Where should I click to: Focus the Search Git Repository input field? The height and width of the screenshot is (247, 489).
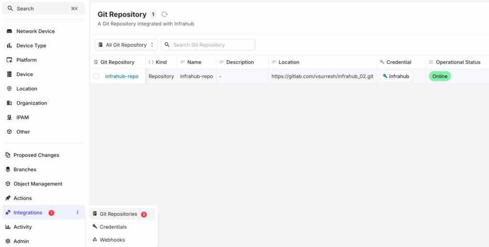click(208, 44)
